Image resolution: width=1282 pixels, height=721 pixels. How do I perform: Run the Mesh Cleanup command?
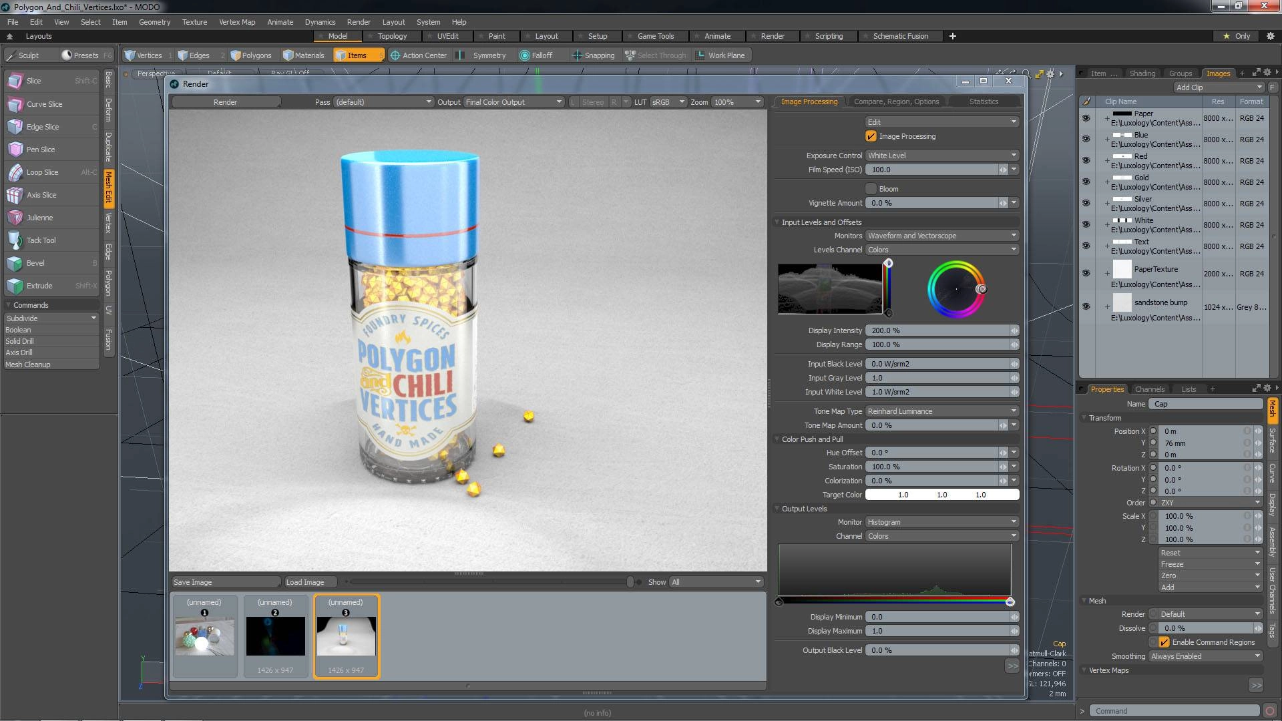[51, 365]
